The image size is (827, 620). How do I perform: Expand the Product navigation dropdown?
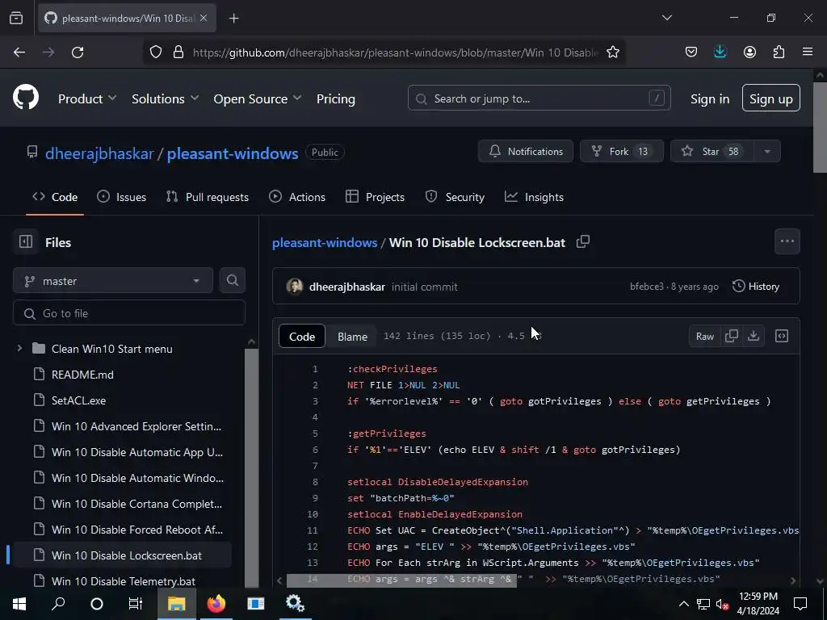coord(87,98)
